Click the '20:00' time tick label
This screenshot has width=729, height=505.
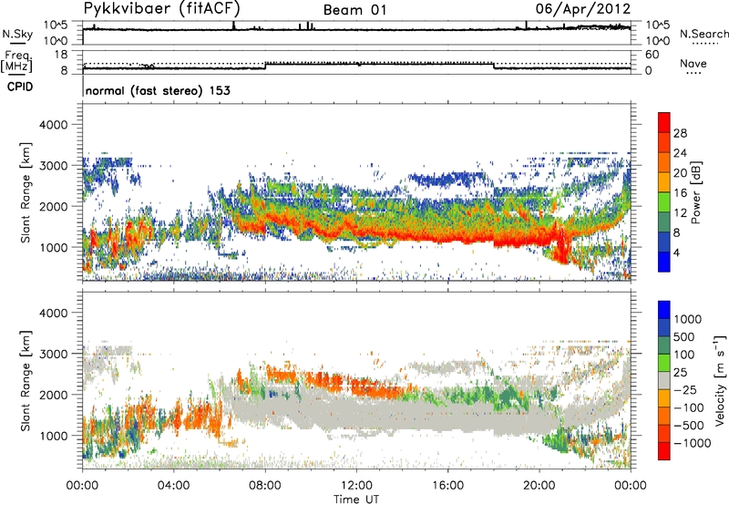click(x=539, y=486)
